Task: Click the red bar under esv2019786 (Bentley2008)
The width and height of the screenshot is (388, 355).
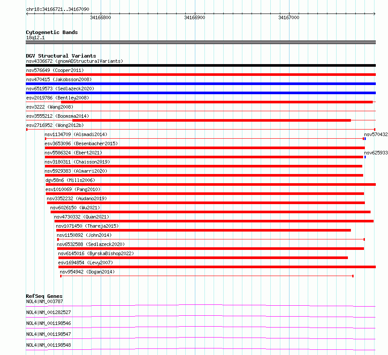Action: pyautogui.click(x=217, y=102)
